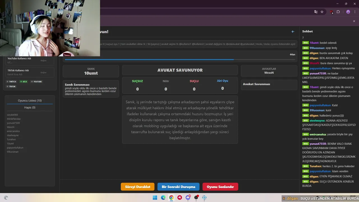Toggle the TWITCH platform chip
This screenshot has height=202, width=359.
(11, 82)
